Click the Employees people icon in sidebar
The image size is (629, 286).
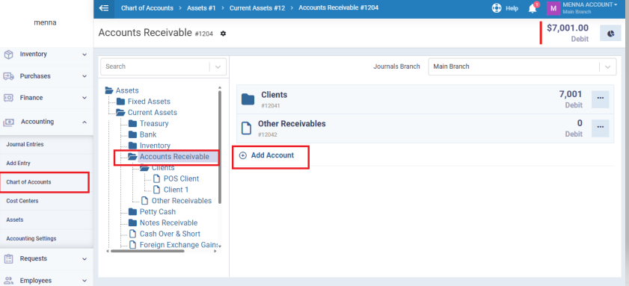point(9,281)
